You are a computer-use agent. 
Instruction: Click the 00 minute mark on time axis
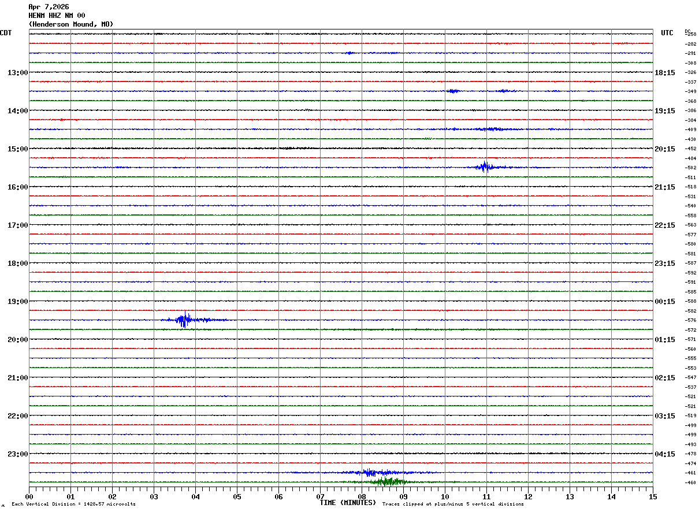pos(29,496)
